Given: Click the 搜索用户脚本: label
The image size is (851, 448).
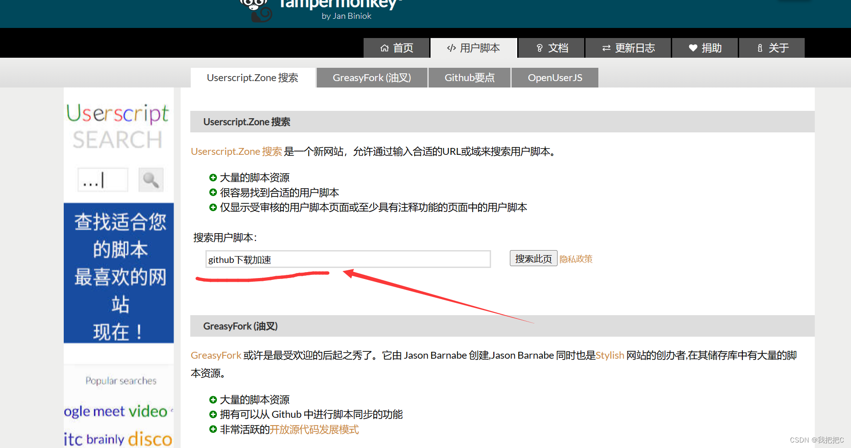Looking at the screenshot, I should (x=225, y=238).
